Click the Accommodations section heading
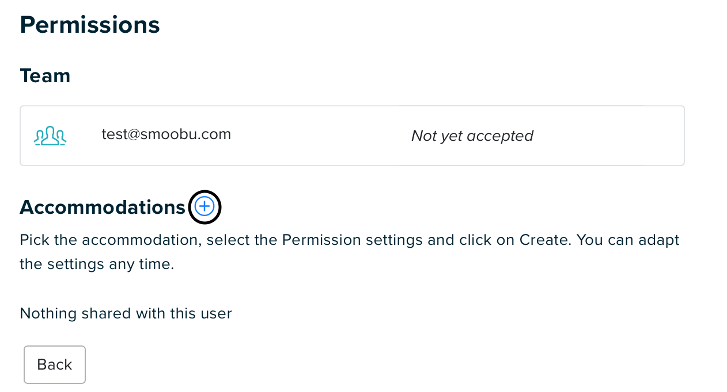Image resolution: width=727 pixels, height=392 pixels. (x=103, y=207)
